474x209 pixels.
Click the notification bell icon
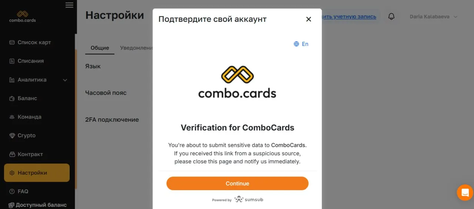[391, 17]
